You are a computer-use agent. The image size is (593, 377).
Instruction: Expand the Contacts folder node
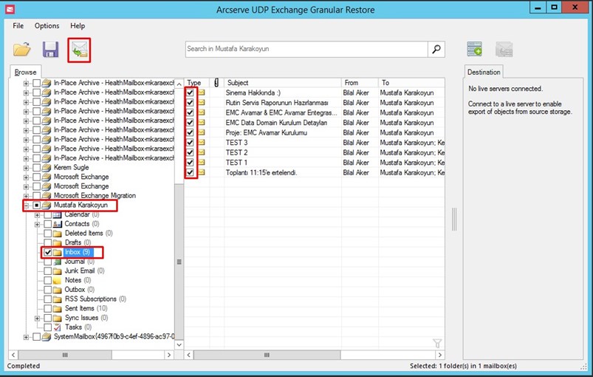[x=37, y=225]
